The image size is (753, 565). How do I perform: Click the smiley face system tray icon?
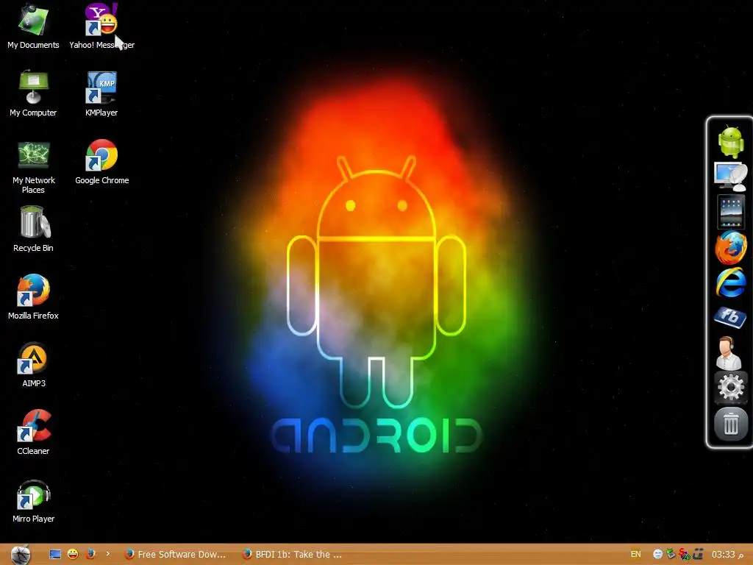pos(658,555)
